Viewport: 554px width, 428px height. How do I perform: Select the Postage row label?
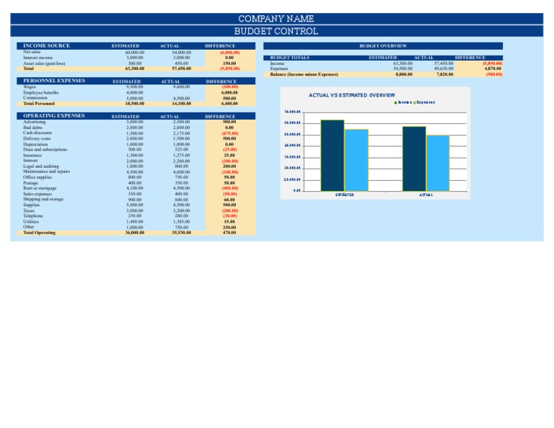(31, 183)
